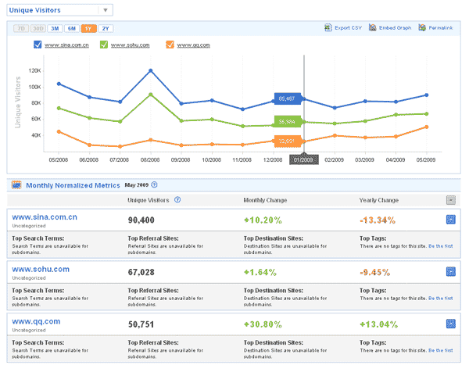
Task: Select the 3M time range tab
Action: (55, 28)
